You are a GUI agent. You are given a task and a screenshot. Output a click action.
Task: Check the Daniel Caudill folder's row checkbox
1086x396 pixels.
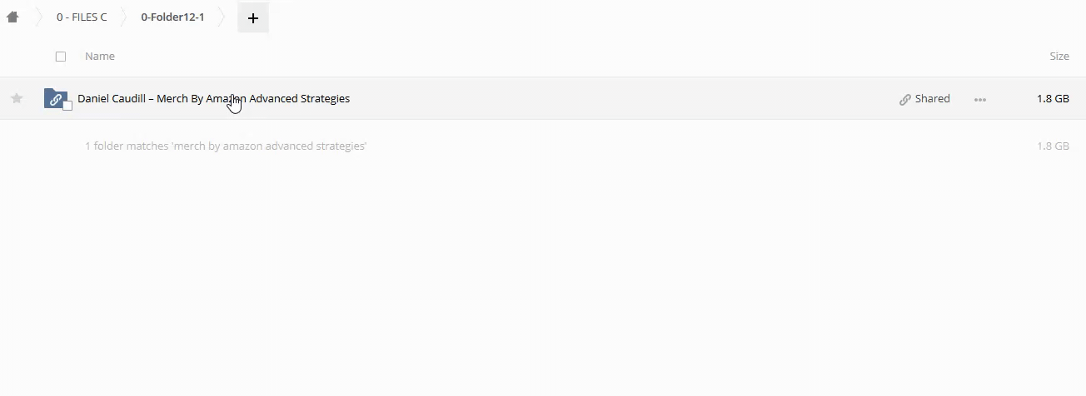point(68,106)
